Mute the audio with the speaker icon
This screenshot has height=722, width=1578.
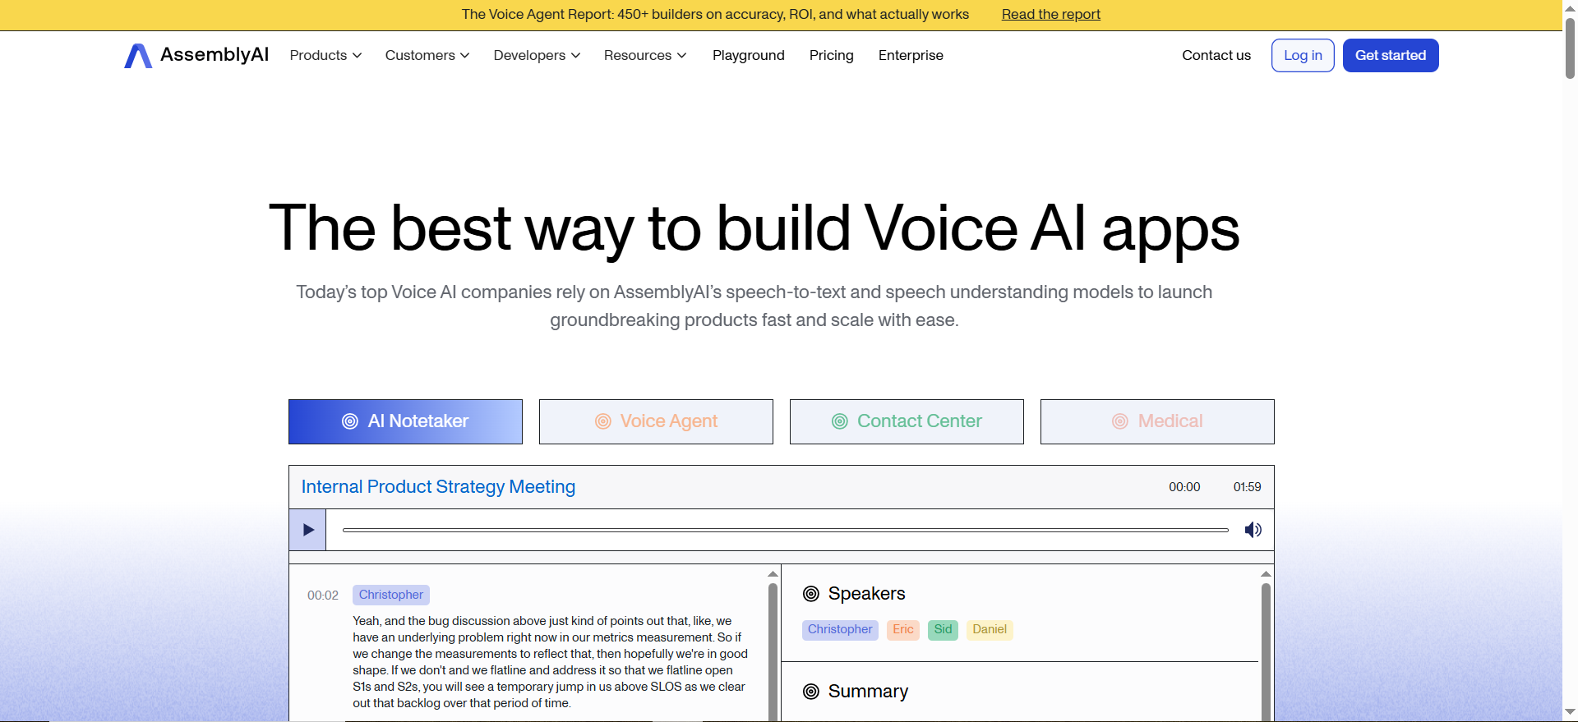pos(1253,530)
